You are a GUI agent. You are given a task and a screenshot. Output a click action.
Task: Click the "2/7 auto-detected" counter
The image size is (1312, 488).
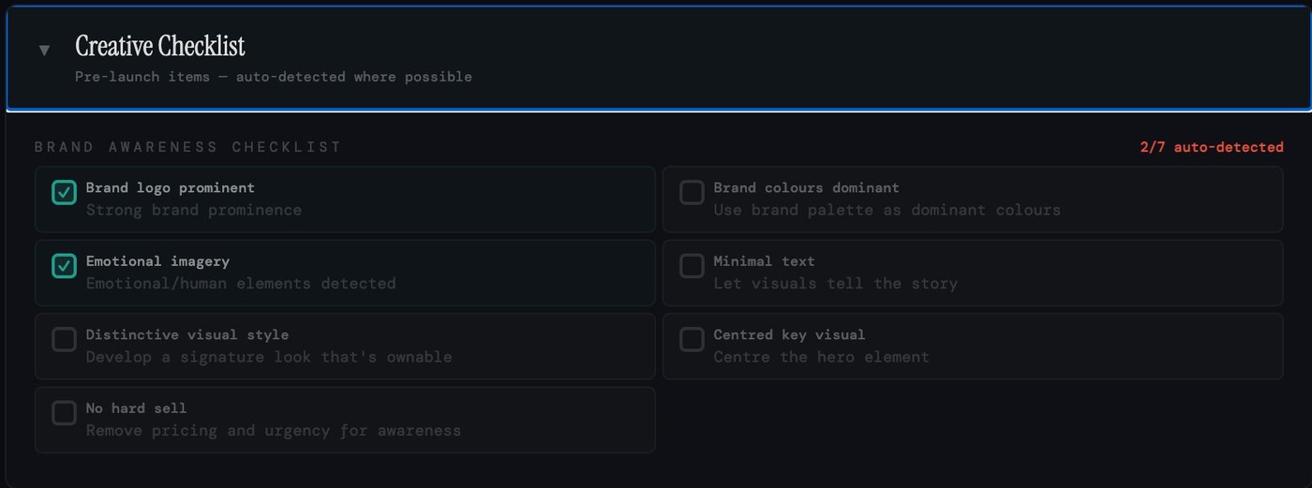click(1211, 147)
